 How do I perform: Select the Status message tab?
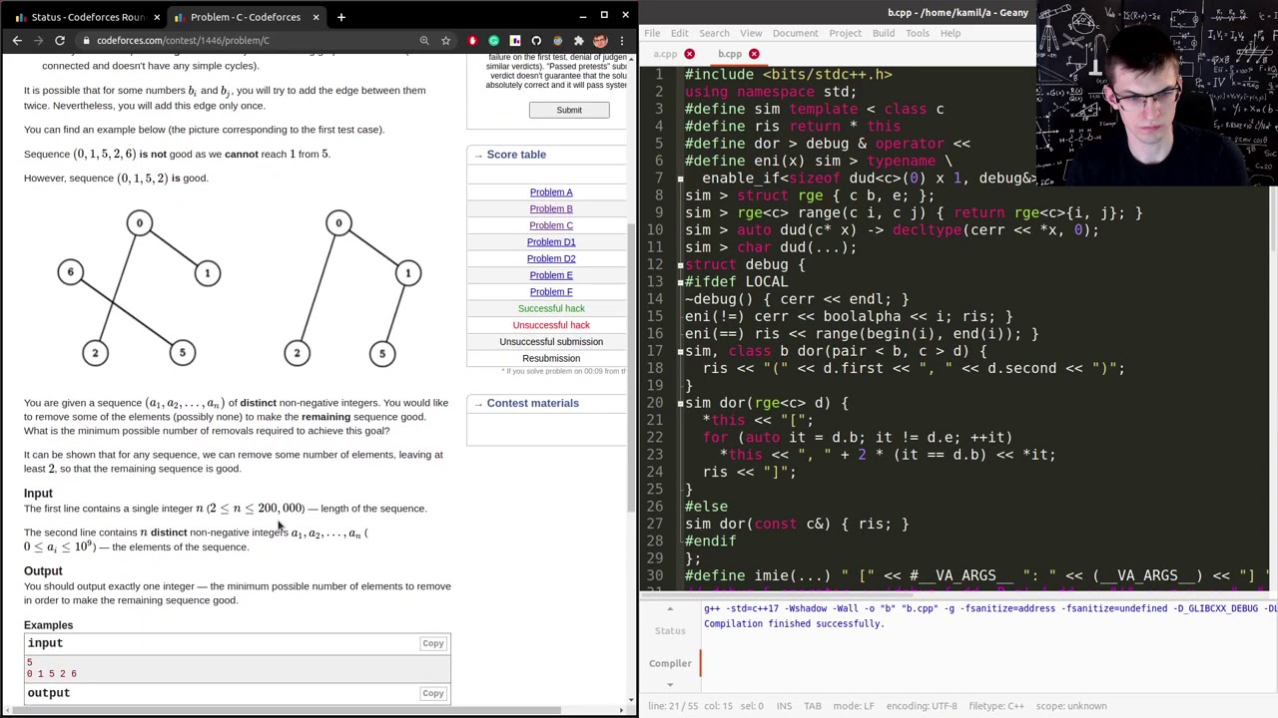pyautogui.click(x=670, y=631)
